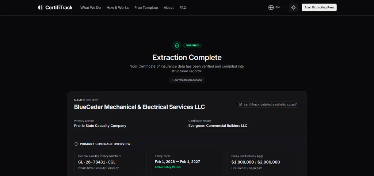
Task: Open the FAQ page
Action: pyautogui.click(x=183, y=8)
